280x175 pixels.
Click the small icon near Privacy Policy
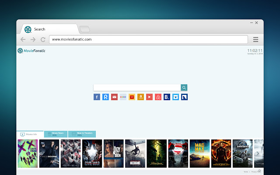tap(259, 171)
